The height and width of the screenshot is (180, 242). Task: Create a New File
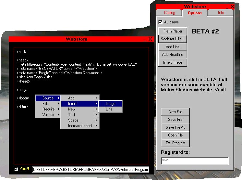pos(175,112)
